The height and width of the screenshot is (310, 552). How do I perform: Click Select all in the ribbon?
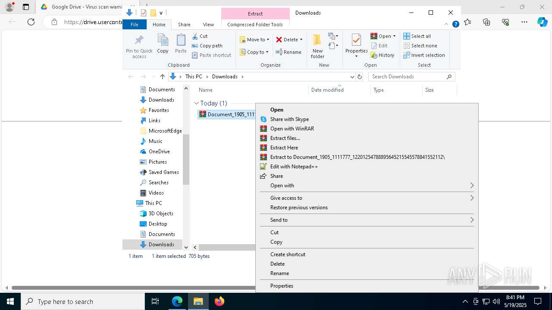pyautogui.click(x=417, y=36)
